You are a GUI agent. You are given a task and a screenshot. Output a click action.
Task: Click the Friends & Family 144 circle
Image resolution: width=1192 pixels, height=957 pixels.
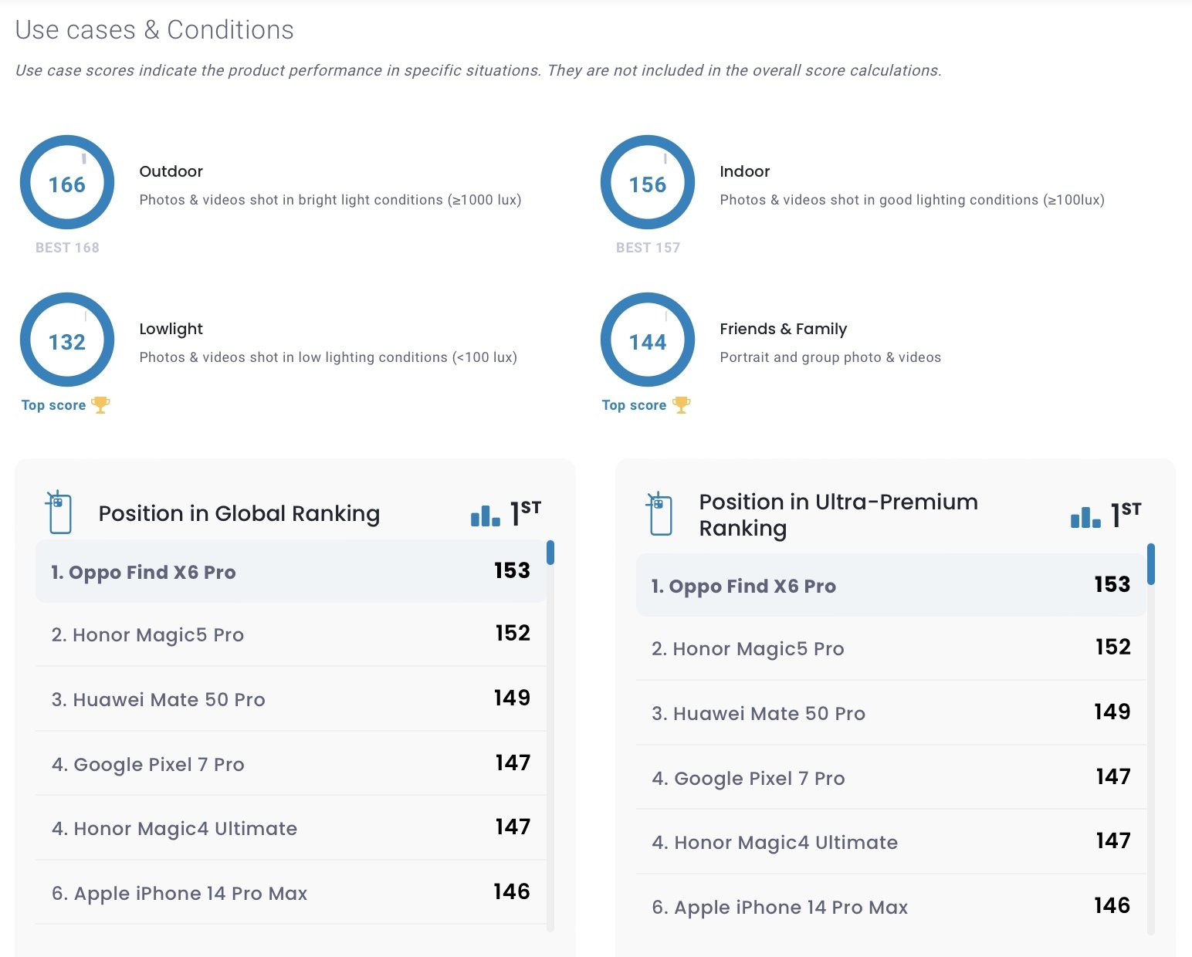click(648, 340)
